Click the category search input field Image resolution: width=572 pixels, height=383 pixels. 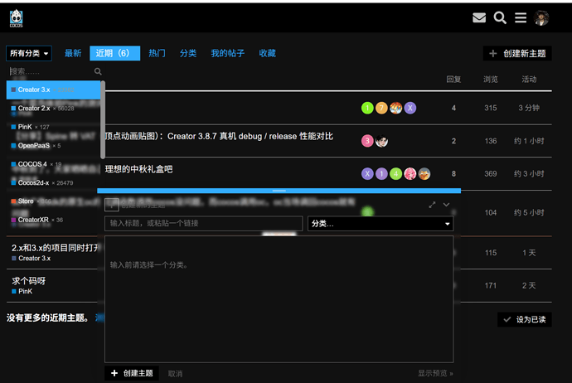click(x=51, y=71)
